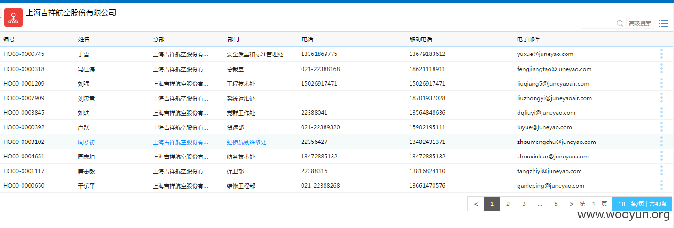This screenshot has width=674, height=228.
Task: Open the 周梦初 name link
Action: (x=86, y=142)
